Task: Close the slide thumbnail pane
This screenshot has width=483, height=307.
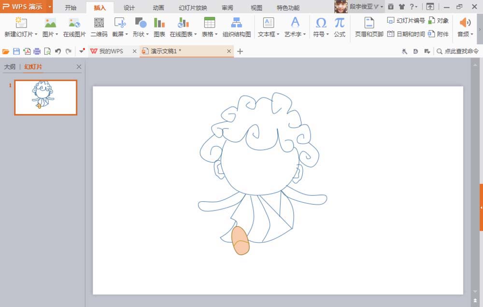Action: click(79, 67)
